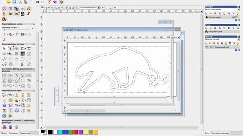
Task: Click the Open folder icon in the top toolbar
Action: 9,2
